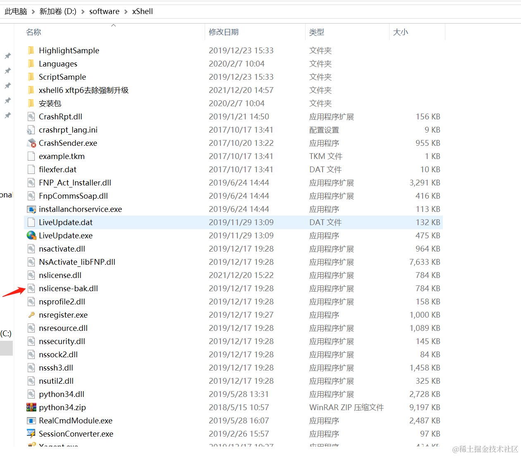The image size is (521, 456).
Task: Click the example.tkm blank file icon
Action: (31, 156)
